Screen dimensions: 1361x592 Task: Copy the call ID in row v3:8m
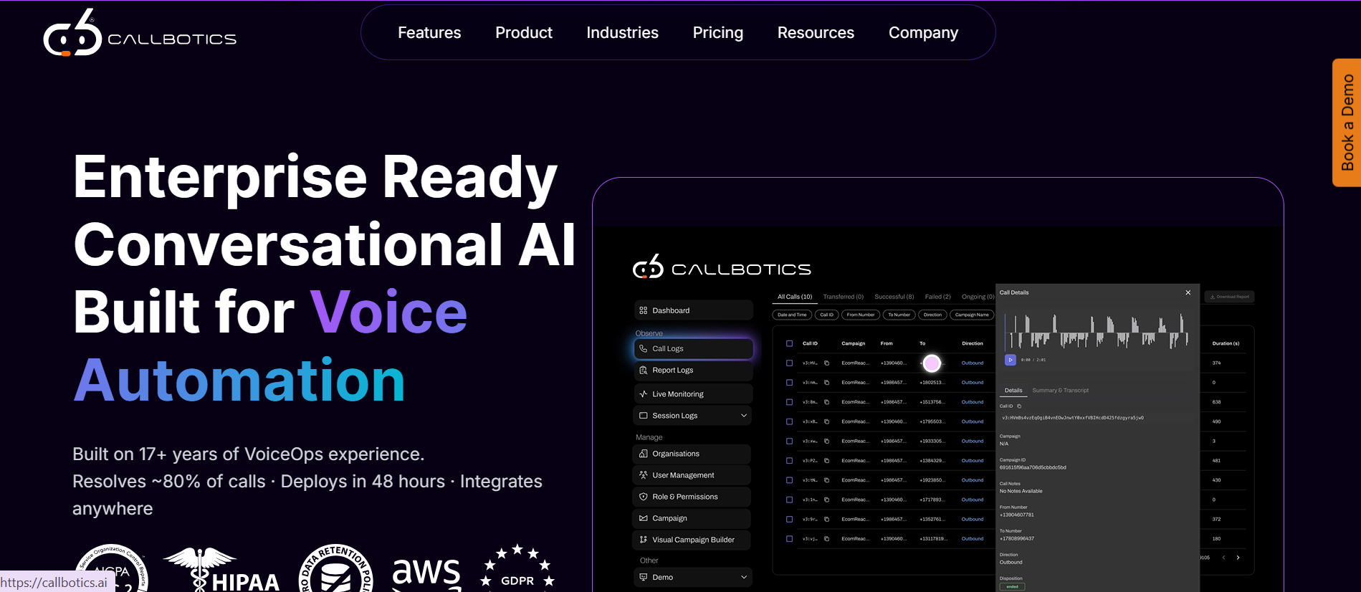(826, 402)
